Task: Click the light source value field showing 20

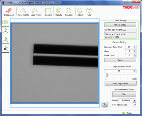Action: (119, 71)
